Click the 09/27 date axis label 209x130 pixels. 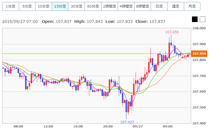(x=138, y=126)
